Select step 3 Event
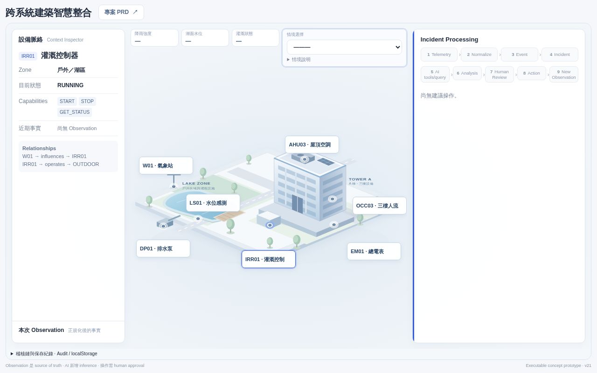Image resolution: width=597 pixels, height=373 pixels. coord(520,55)
